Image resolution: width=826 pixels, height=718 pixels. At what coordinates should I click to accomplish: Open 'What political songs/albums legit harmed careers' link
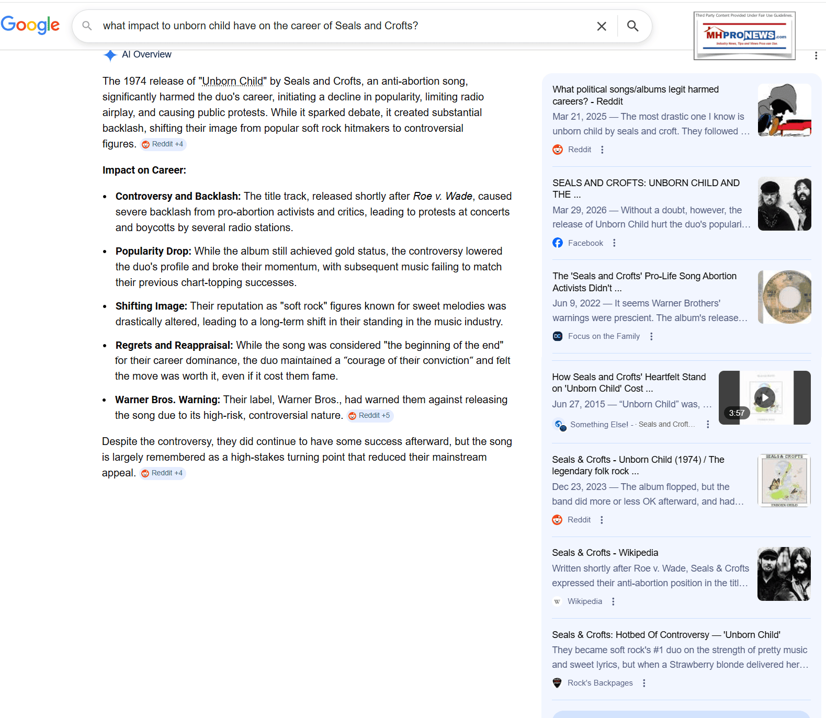[635, 95]
